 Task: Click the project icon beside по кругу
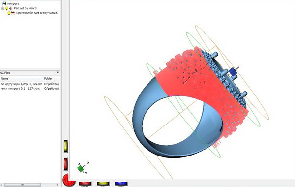click(4, 3)
